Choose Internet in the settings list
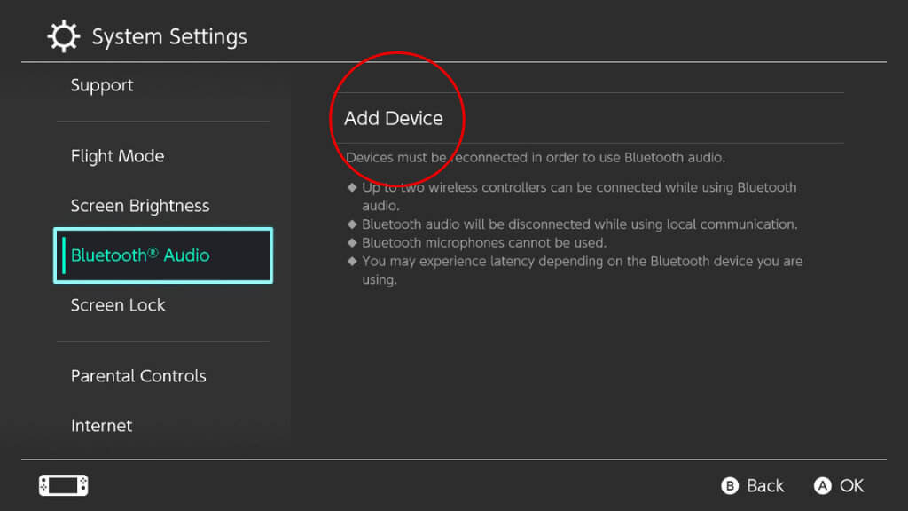The width and height of the screenshot is (908, 511). [101, 426]
